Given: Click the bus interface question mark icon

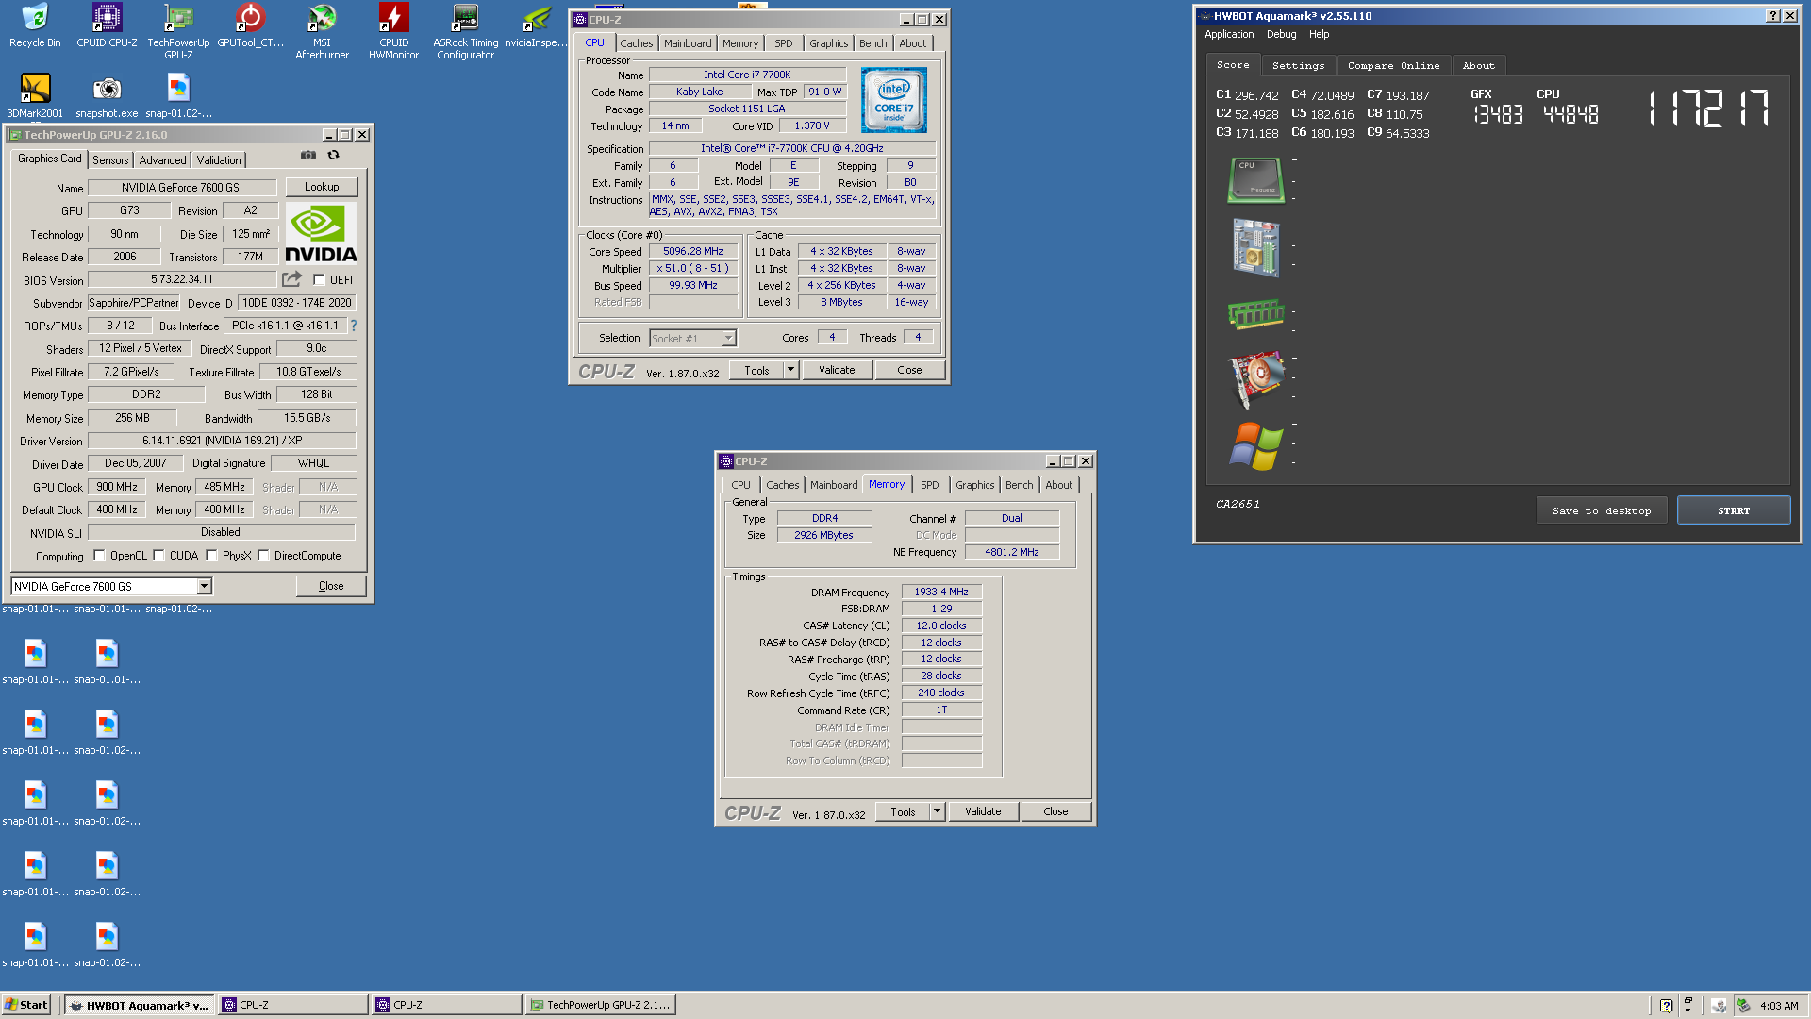Looking at the screenshot, I should pyautogui.click(x=354, y=326).
